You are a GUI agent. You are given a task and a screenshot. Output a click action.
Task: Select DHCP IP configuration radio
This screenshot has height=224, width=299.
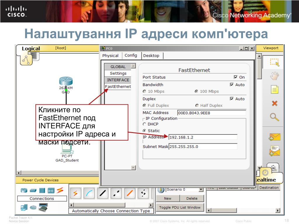tap(144, 124)
